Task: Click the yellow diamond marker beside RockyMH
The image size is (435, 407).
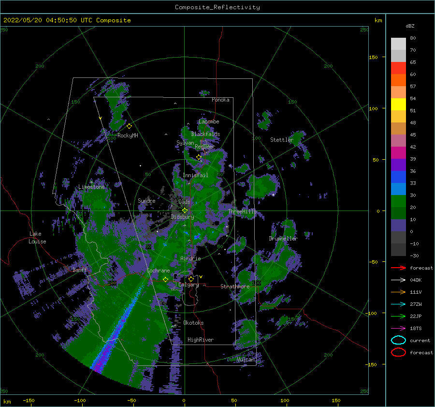Action: tap(129, 126)
